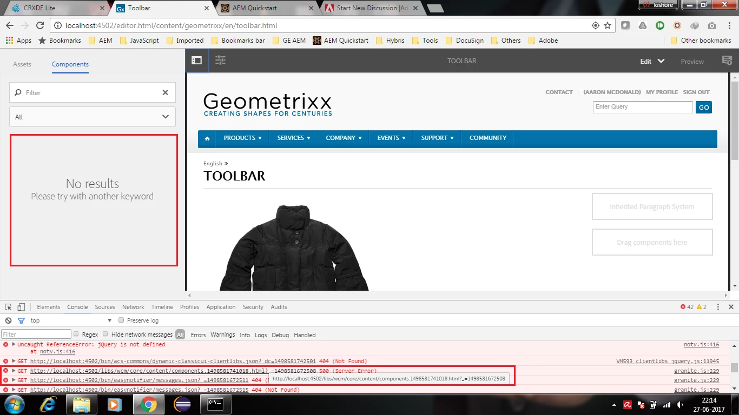Expand EVENTS navigation menu
The width and height of the screenshot is (739, 415).
pos(391,138)
